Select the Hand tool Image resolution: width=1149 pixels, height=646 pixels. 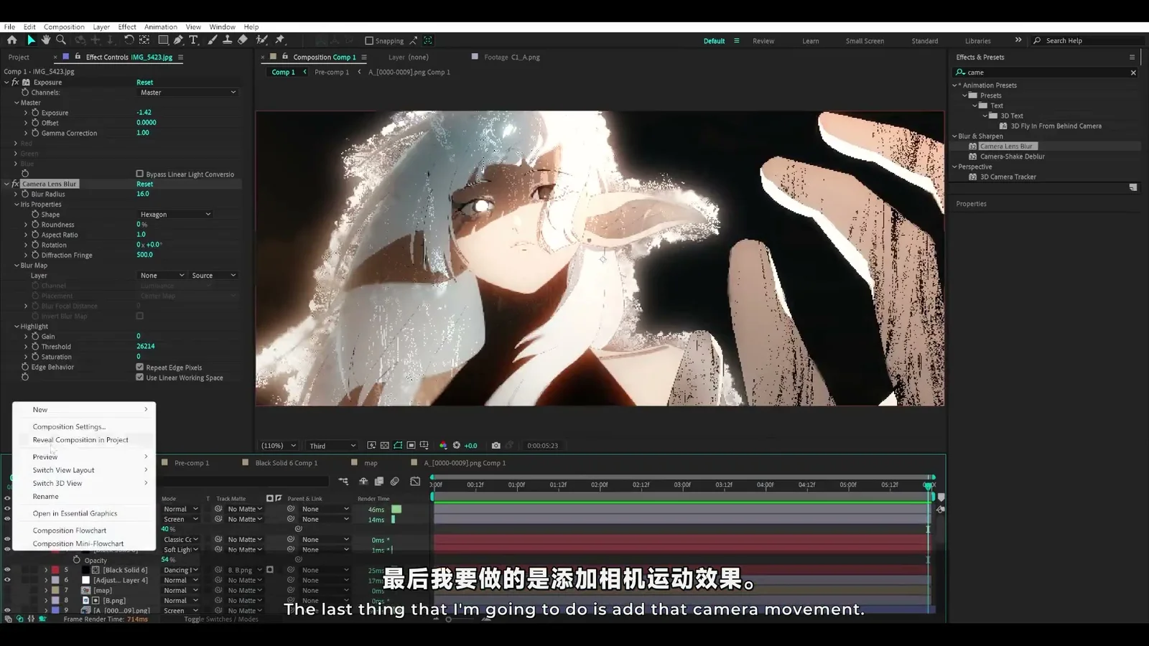tap(46, 40)
